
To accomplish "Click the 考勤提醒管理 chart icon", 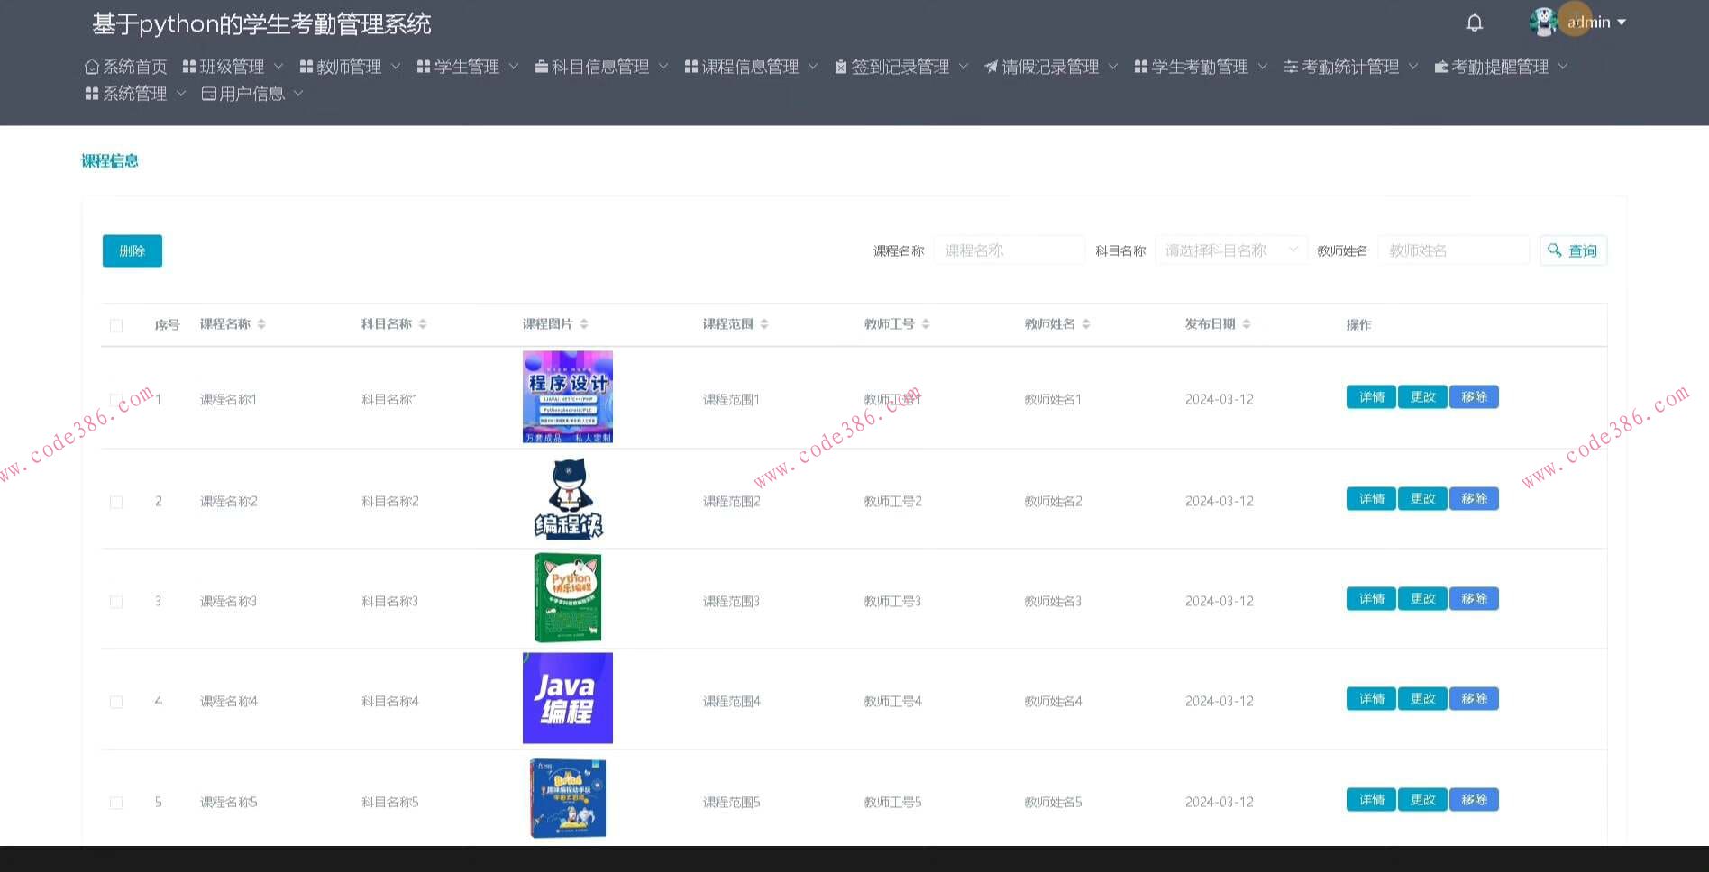I will click(x=1440, y=65).
